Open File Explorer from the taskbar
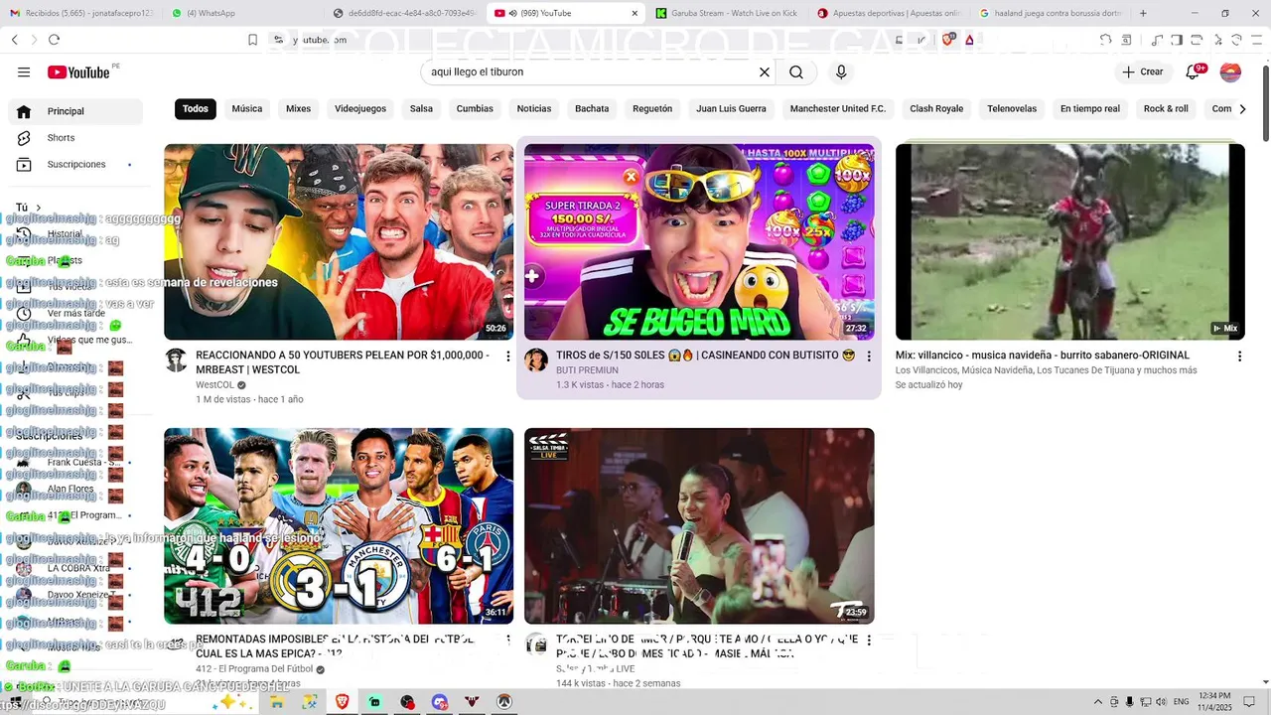Screen dimensions: 1271x715 tap(277, 702)
